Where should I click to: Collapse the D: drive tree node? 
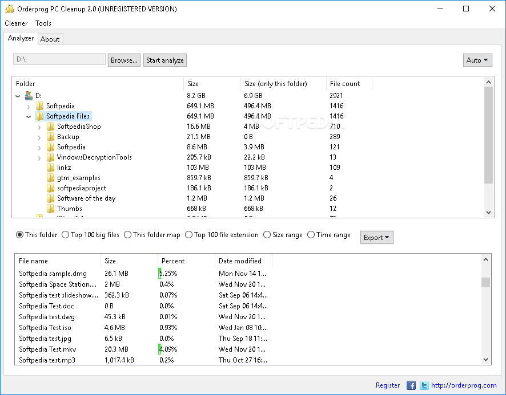tap(18, 96)
